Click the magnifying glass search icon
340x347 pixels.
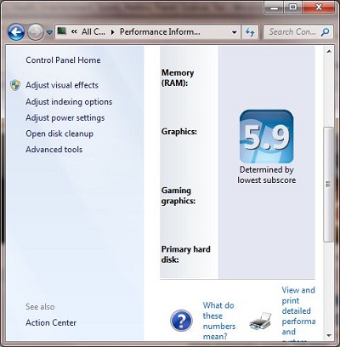coord(326,31)
